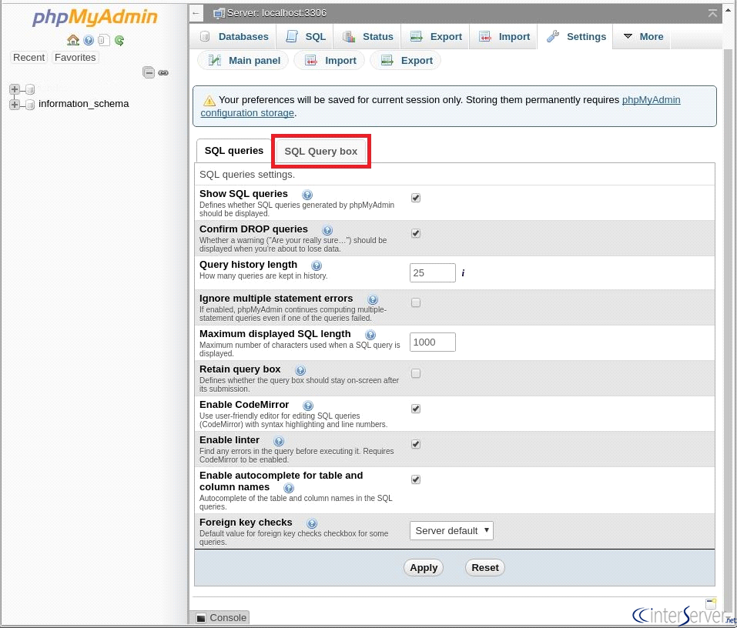This screenshot has width=737, height=628.
Task: Expand the information_schema database tree
Action: [15, 104]
